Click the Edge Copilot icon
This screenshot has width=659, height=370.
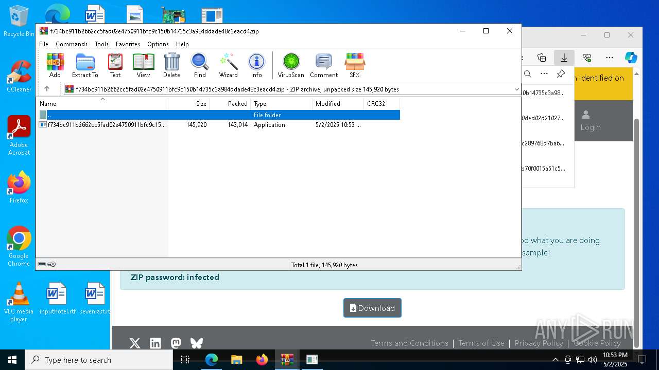tap(631, 58)
